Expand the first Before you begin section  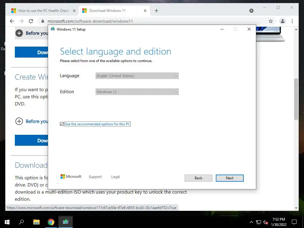pos(19,33)
